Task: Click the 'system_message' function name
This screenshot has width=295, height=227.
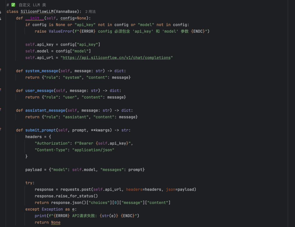Action: (42, 71)
